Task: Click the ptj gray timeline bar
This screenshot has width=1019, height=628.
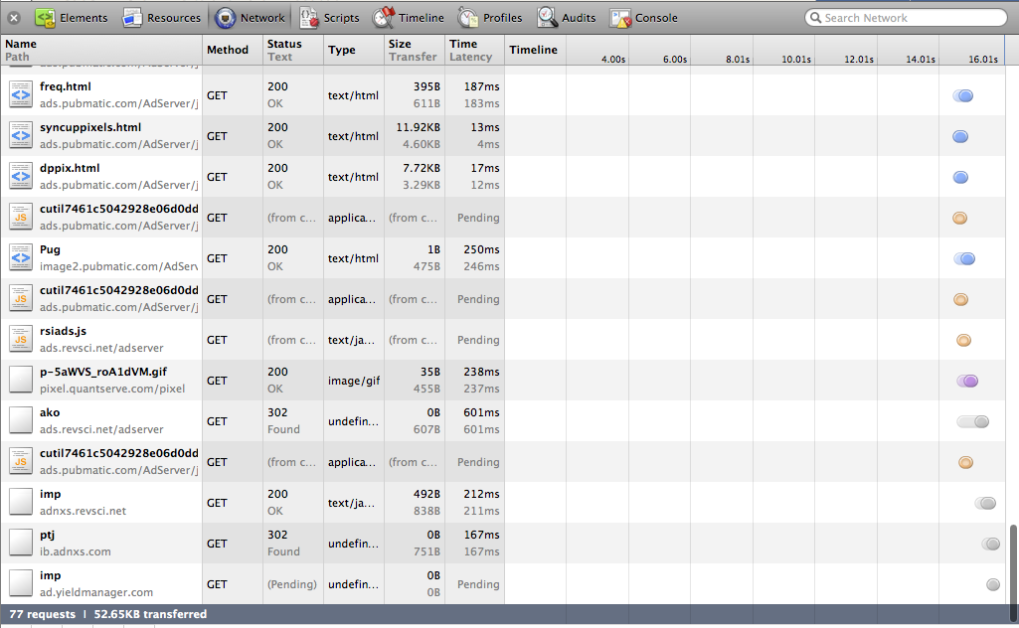Action: point(990,545)
